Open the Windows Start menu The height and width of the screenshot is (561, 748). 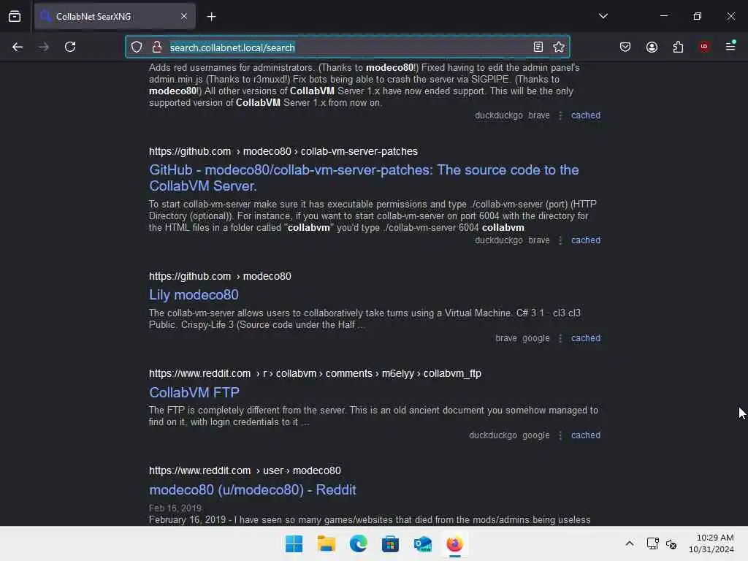(294, 543)
